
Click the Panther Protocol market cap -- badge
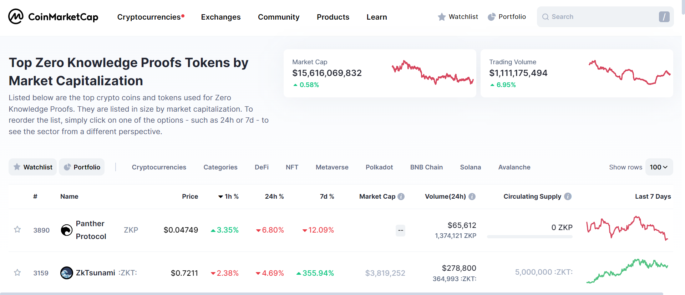[x=401, y=230]
